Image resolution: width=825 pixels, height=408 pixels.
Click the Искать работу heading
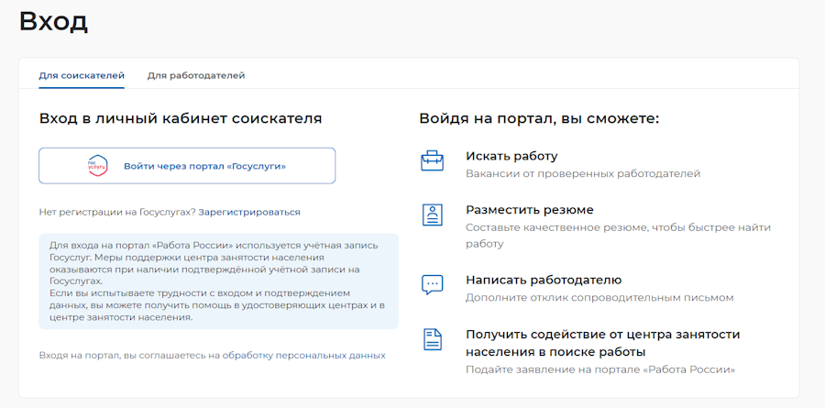point(511,156)
